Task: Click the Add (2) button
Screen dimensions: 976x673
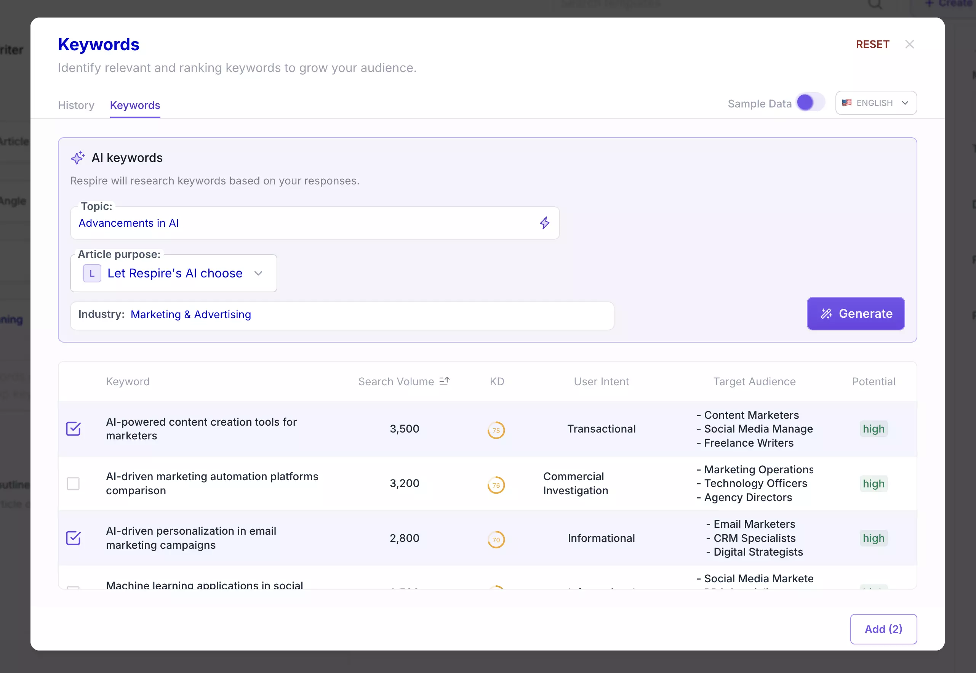Action: click(x=883, y=629)
